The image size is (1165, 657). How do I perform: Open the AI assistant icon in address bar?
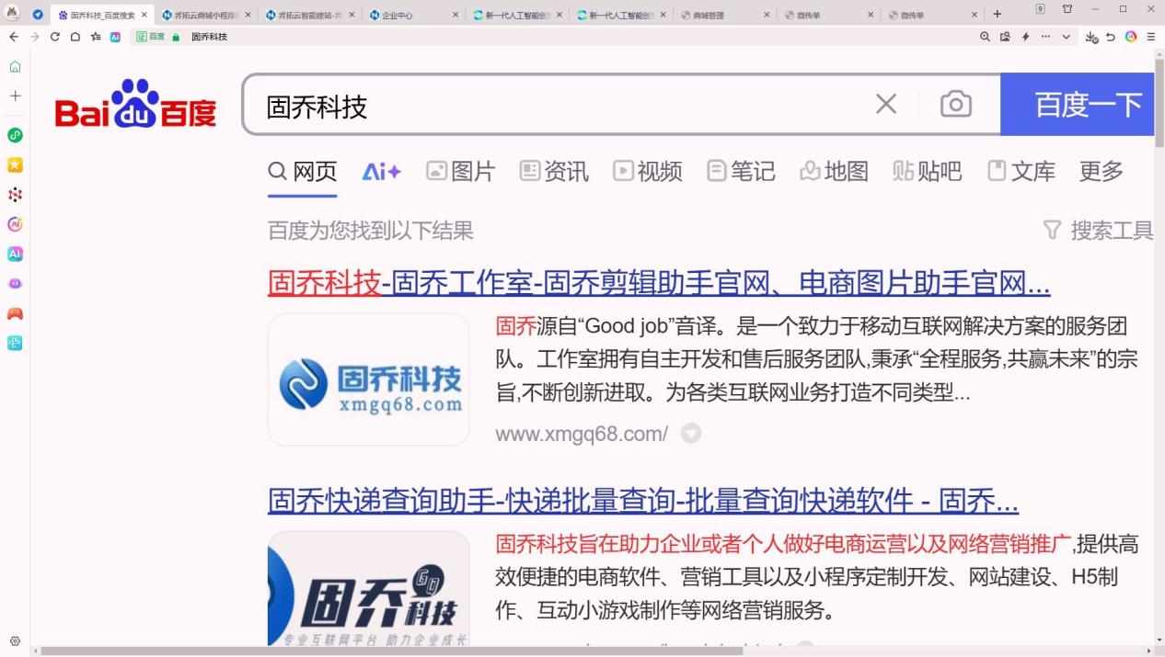[x=115, y=37]
